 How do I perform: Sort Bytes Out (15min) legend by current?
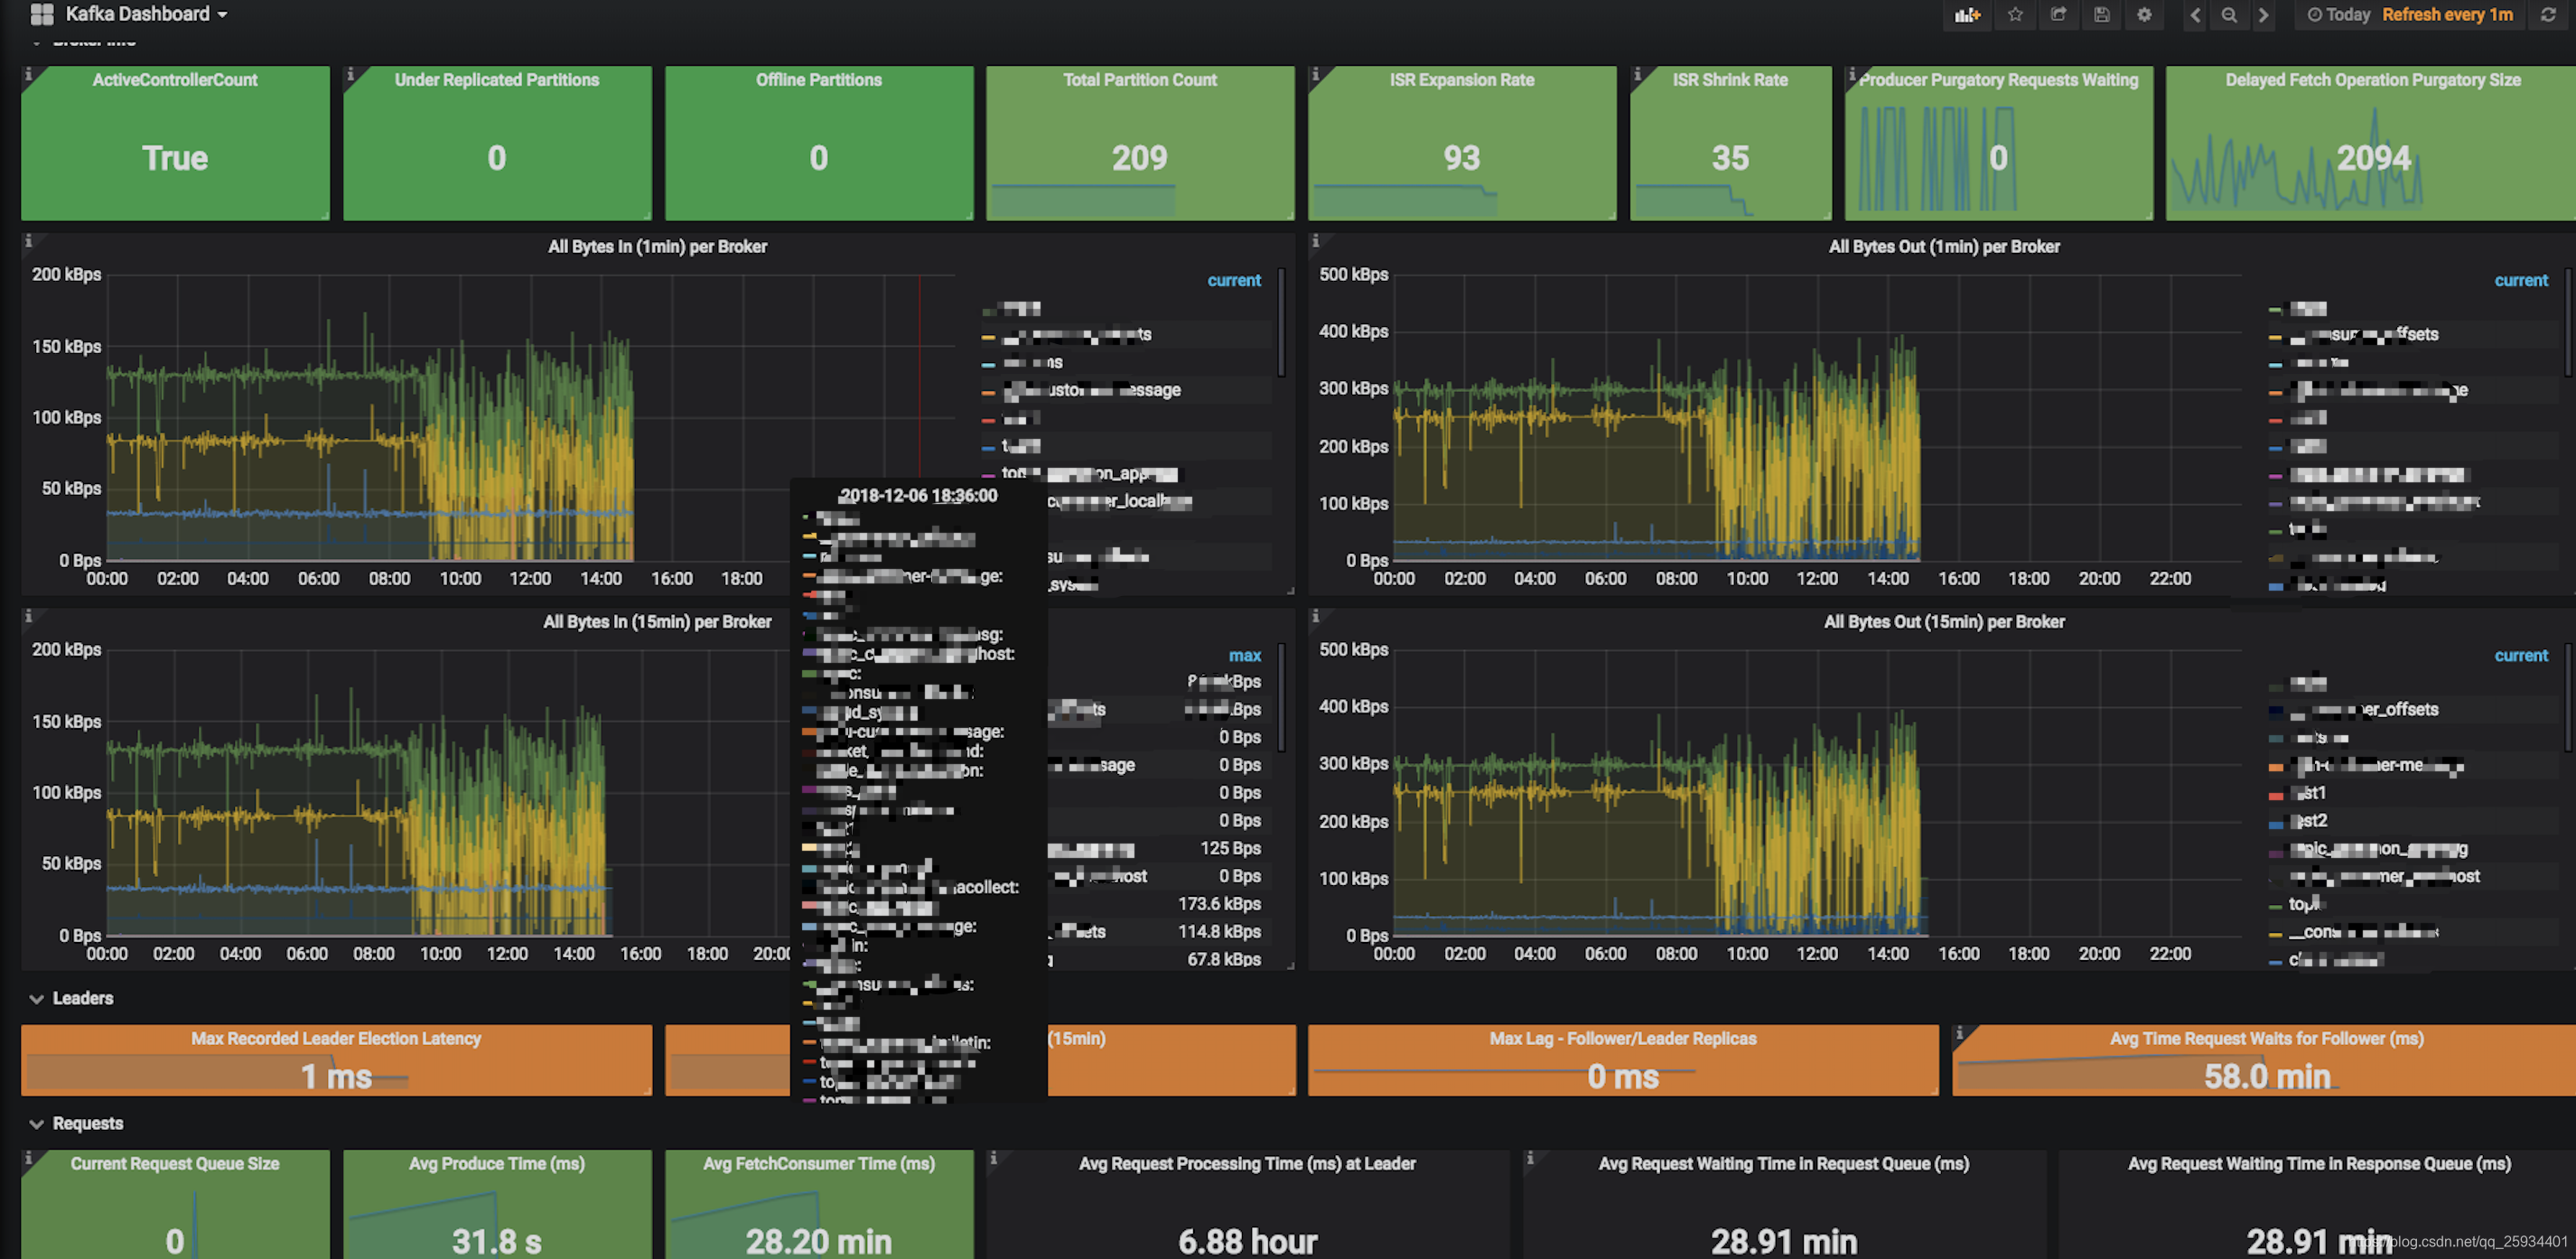(2520, 655)
